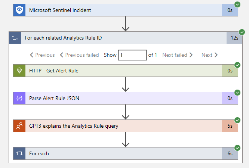The image size is (249, 168).
Task: Click the For each related Analytics Rule loop icon
Action: [x=15, y=38]
